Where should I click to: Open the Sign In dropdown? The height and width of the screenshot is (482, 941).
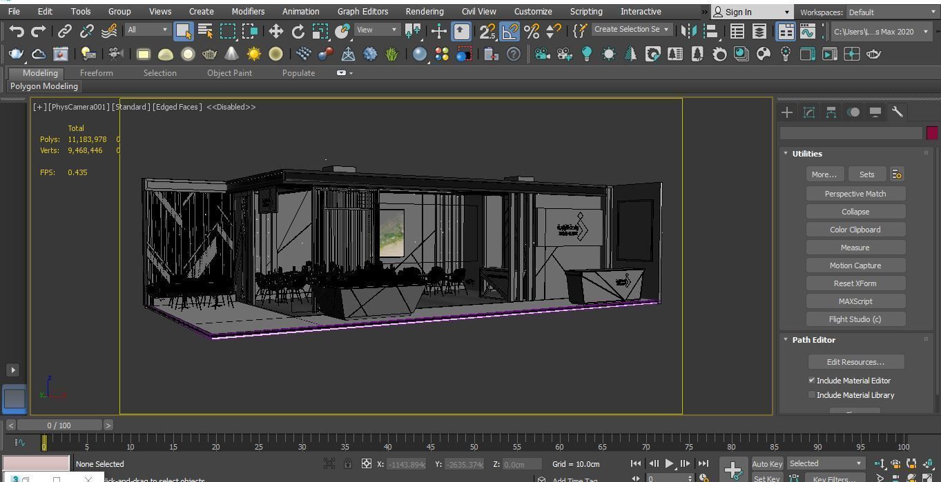pos(751,12)
